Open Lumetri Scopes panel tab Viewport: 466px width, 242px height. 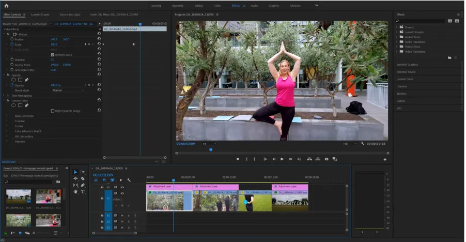(x=40, y=14)
